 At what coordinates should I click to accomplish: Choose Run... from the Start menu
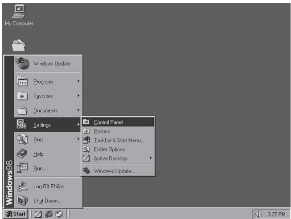click(48, 168)
